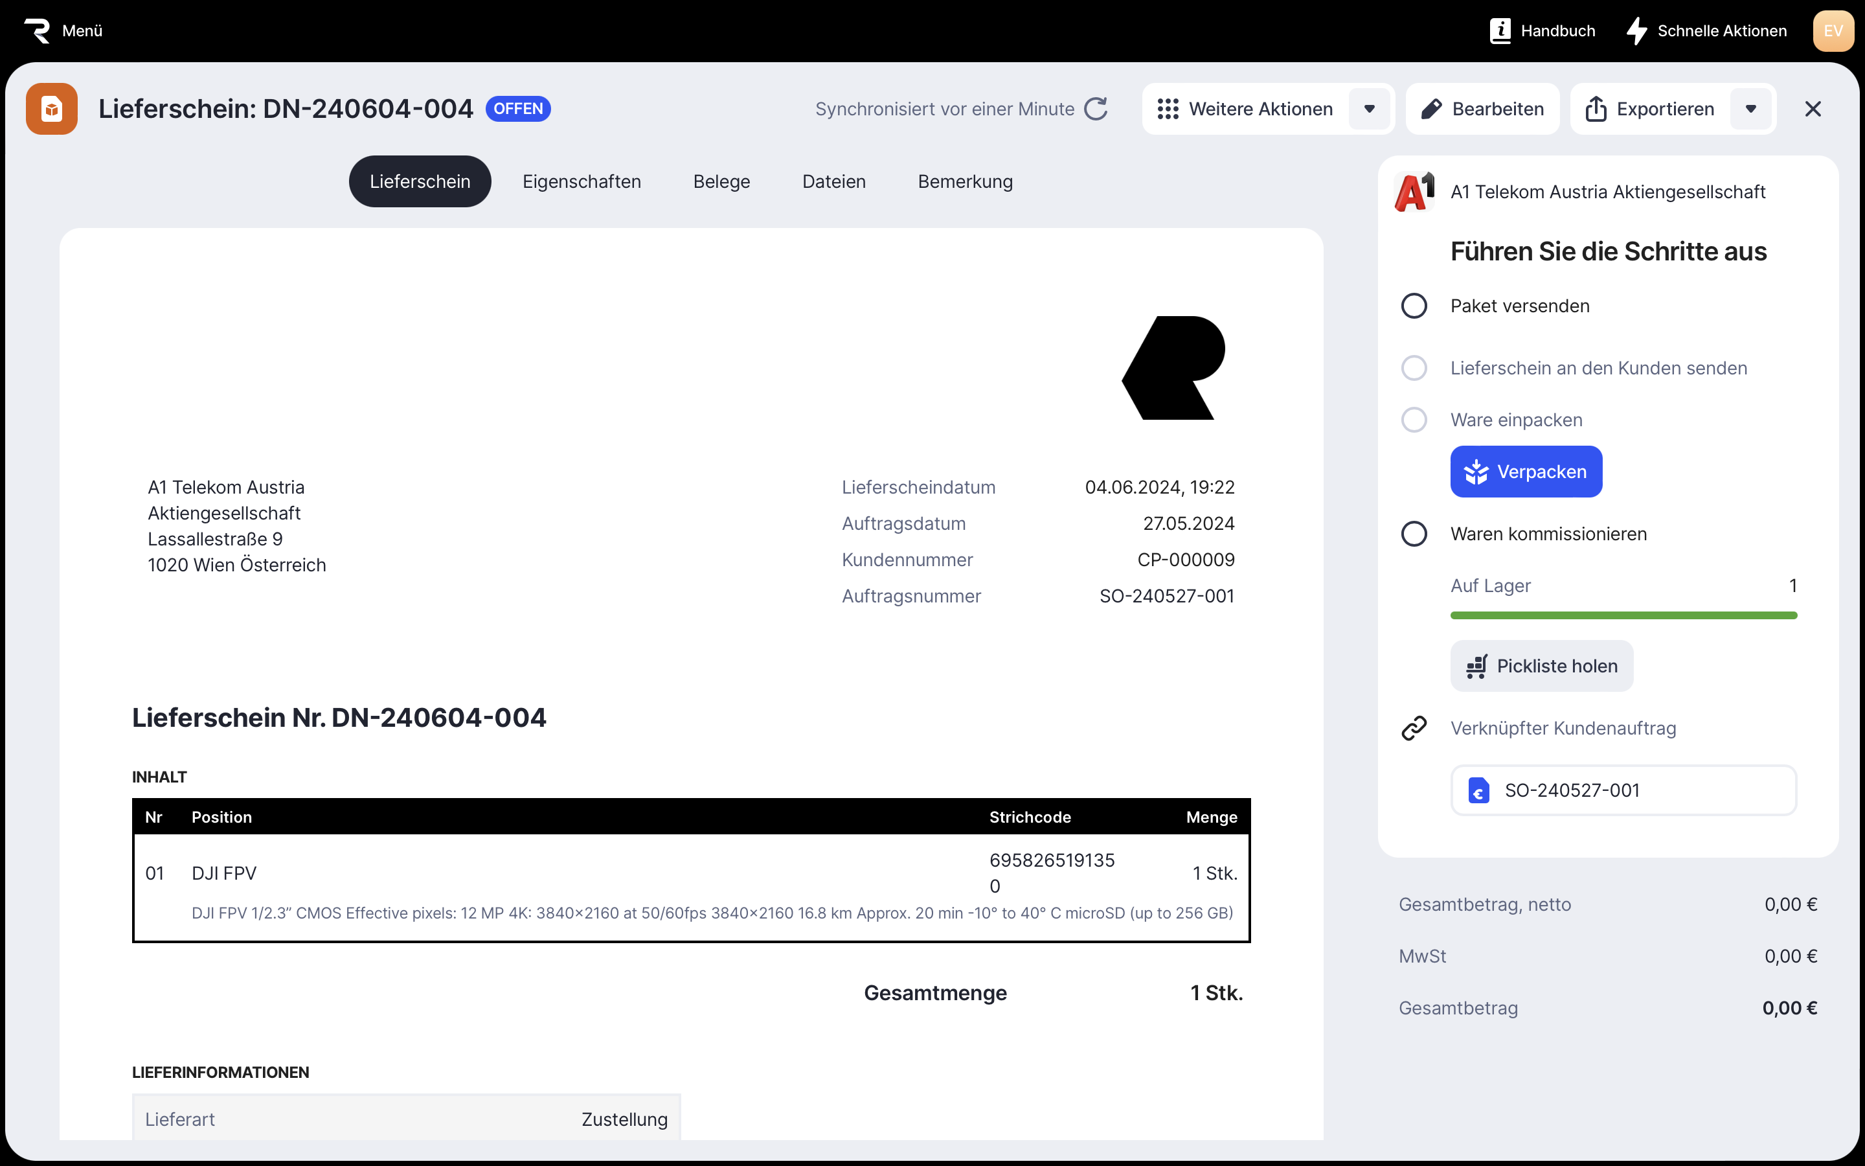This screenshot has width=1865, height=1166.
Task: Click the linked order chain icon
Action: tap(1414, 728)
